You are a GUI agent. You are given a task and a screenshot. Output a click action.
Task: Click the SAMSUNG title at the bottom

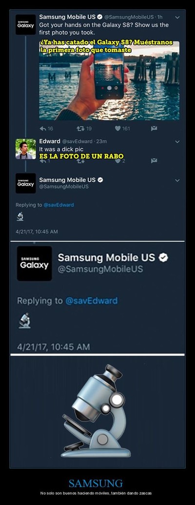96,484
